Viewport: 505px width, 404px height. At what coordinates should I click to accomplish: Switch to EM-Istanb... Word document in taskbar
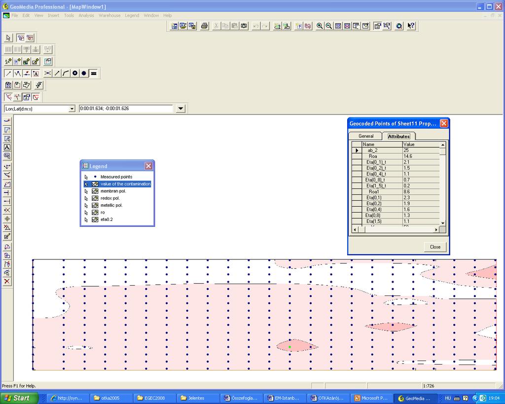(285, 398)
